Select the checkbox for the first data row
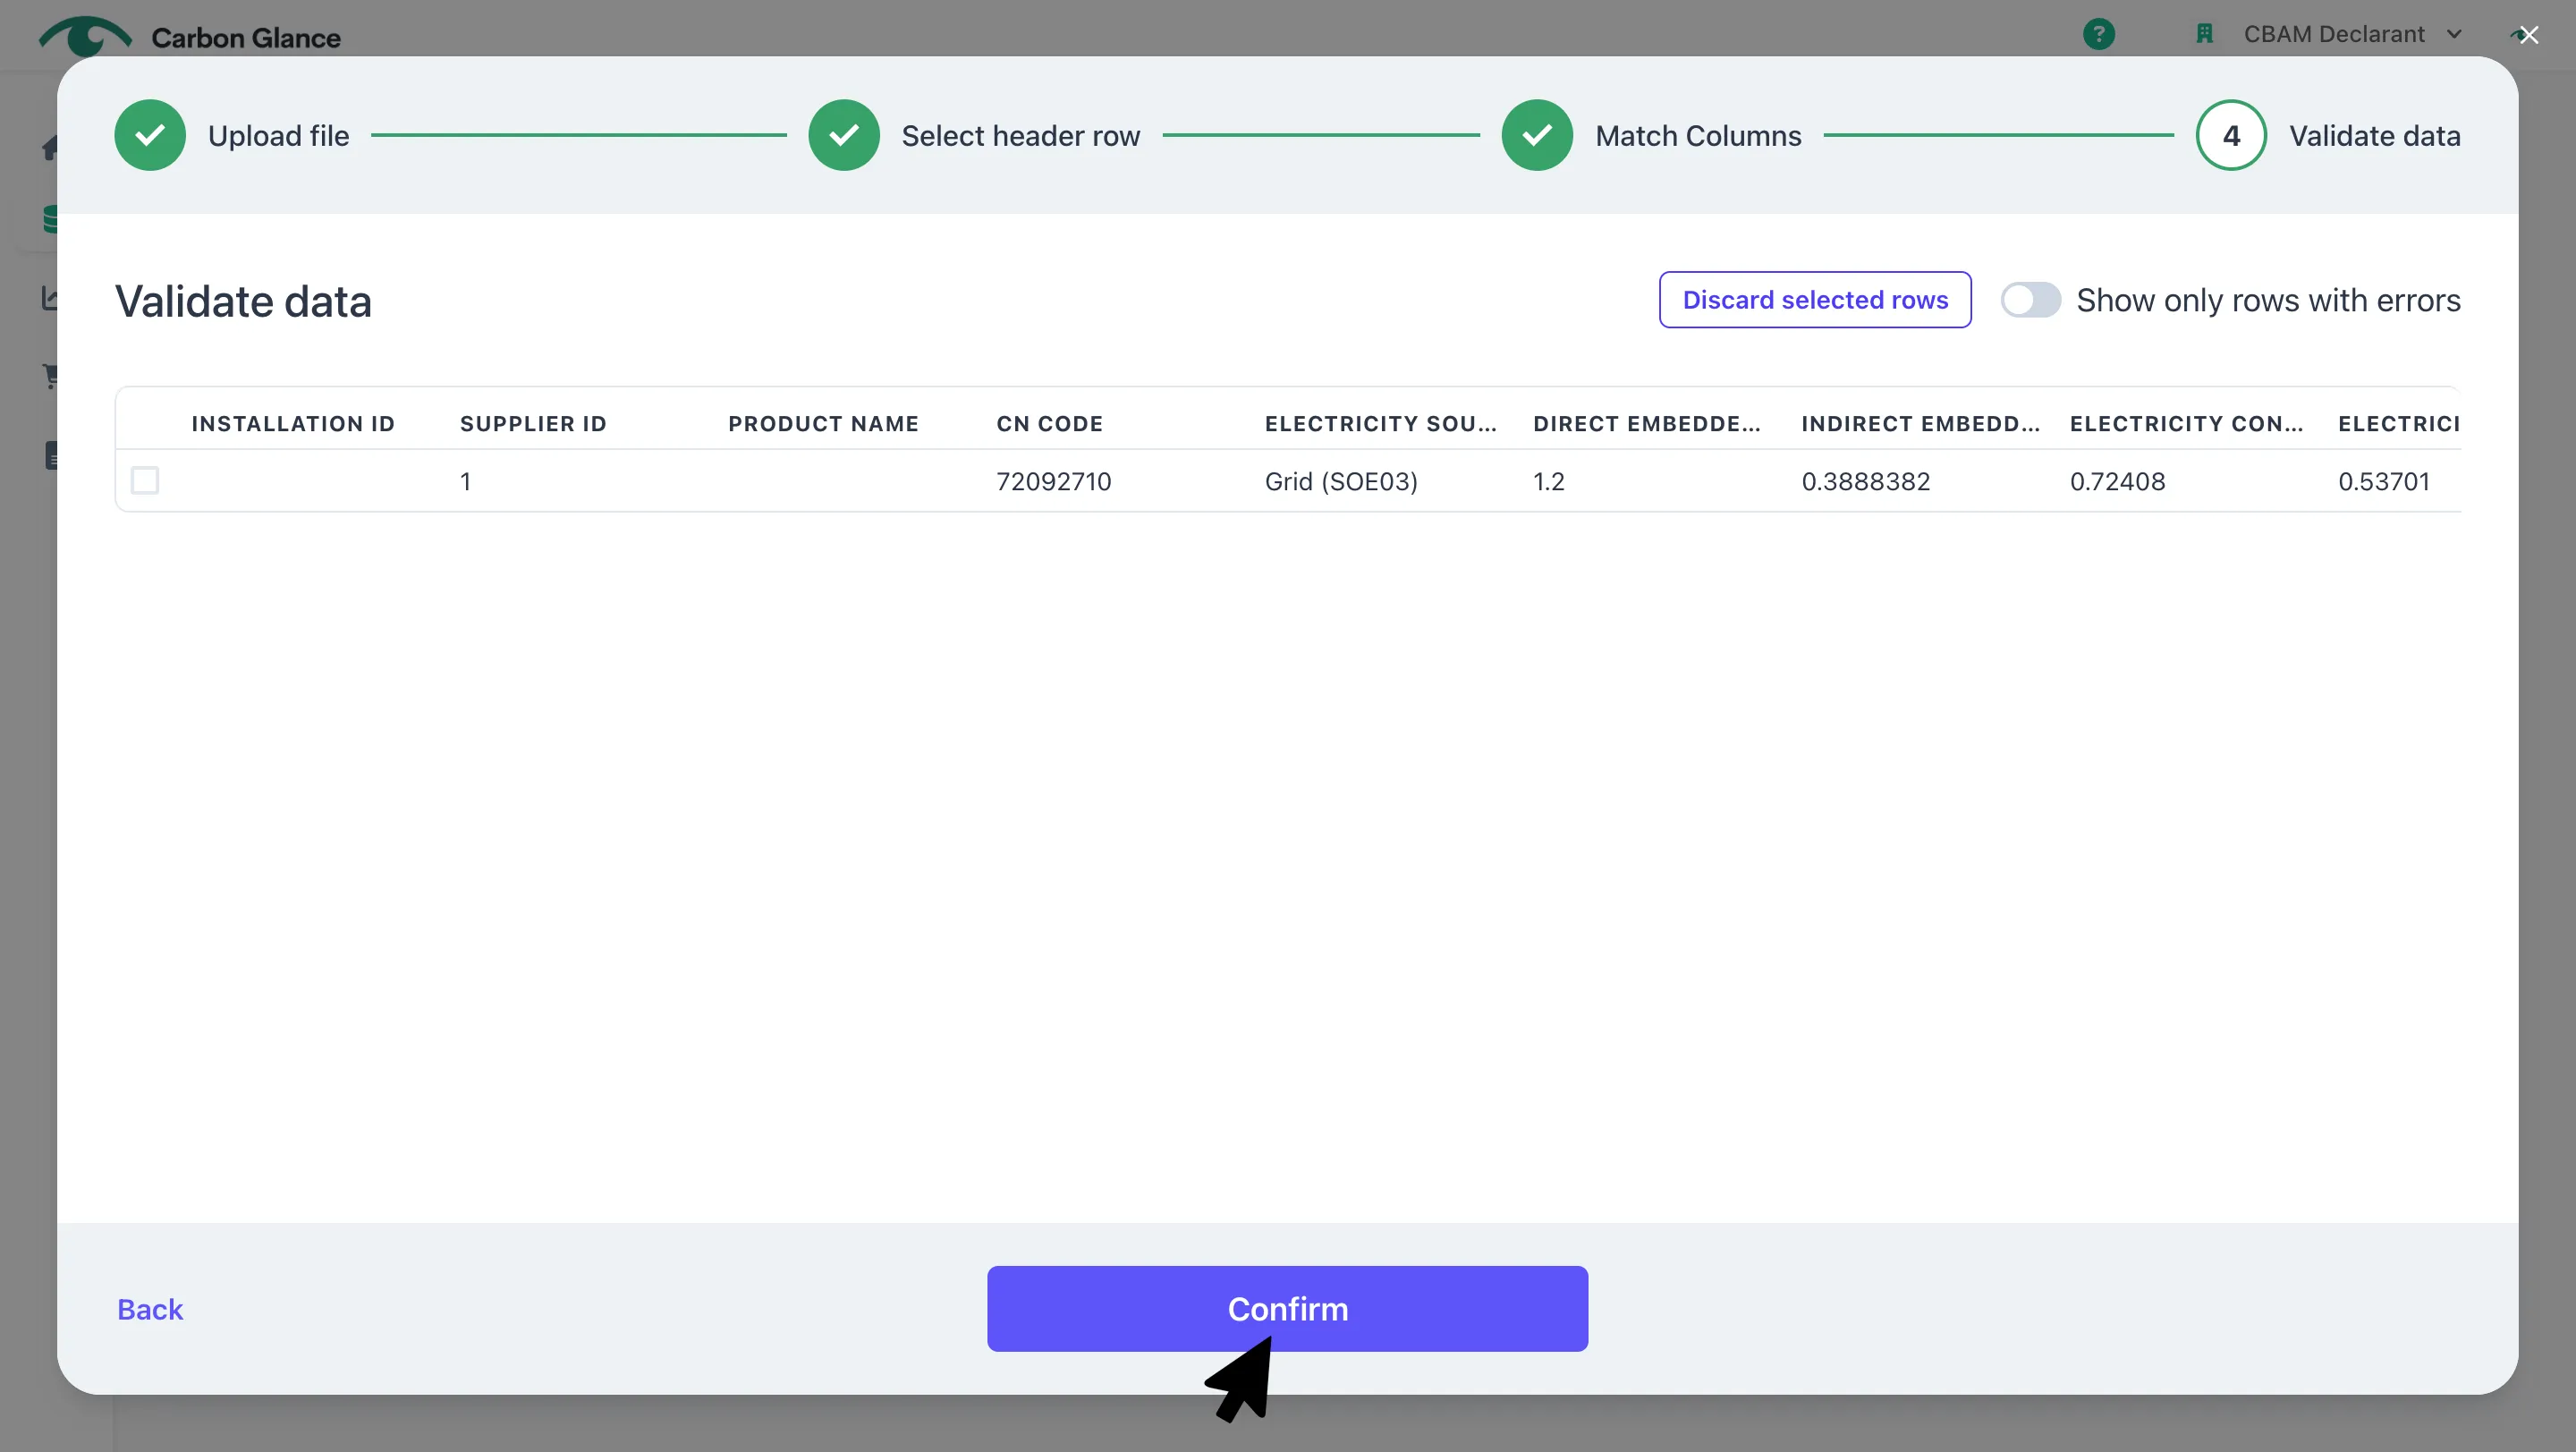Screen dimensions: 2576x1452 [145, 481]
